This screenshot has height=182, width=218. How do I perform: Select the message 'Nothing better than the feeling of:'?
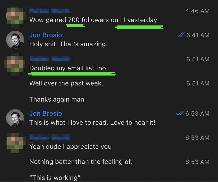click(81, 162)
